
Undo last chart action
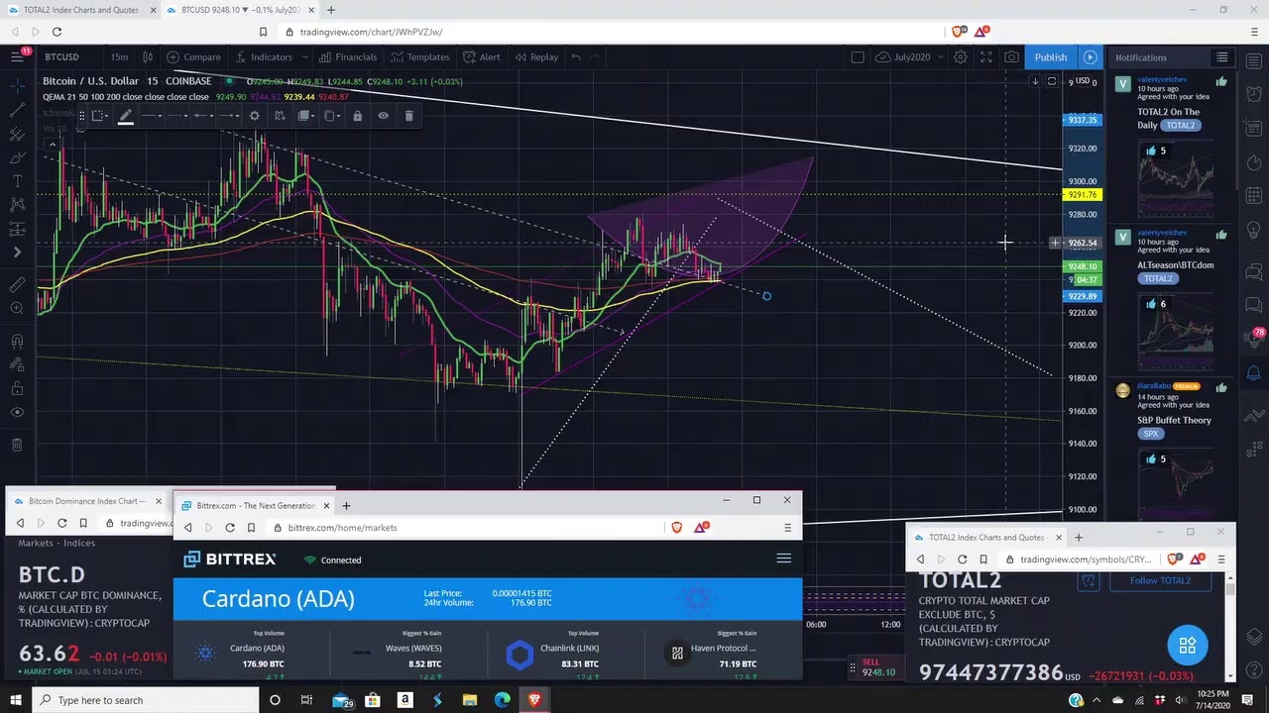[576, 56]
